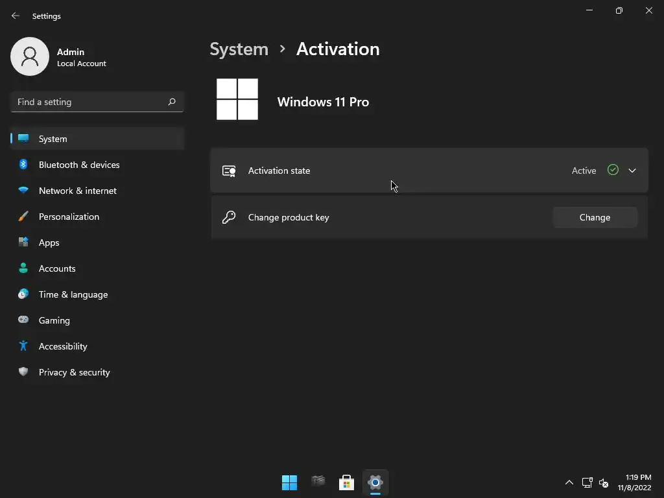Focus the Find a setting search box
664x498 pixels.
97,102
